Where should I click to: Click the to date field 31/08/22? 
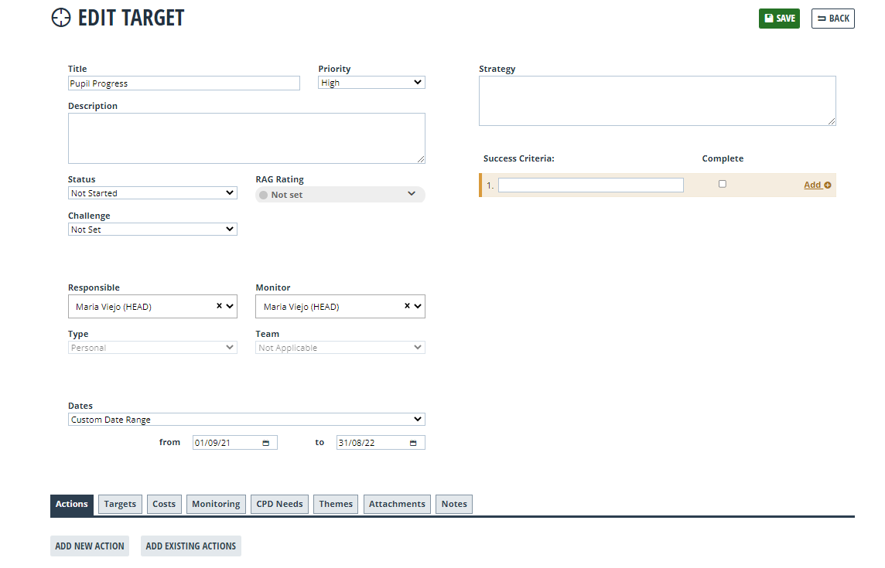pyautogui.click(x=381, y=443)
